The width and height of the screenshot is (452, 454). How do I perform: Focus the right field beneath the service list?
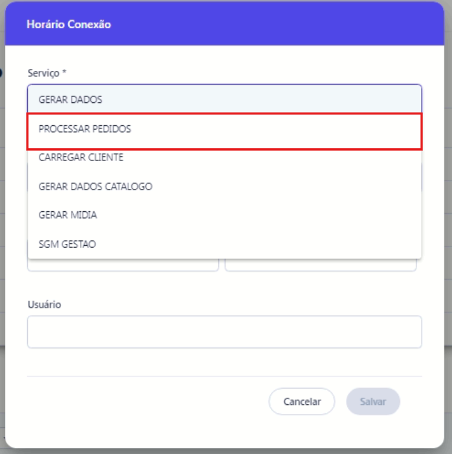[x=320, y=265]
